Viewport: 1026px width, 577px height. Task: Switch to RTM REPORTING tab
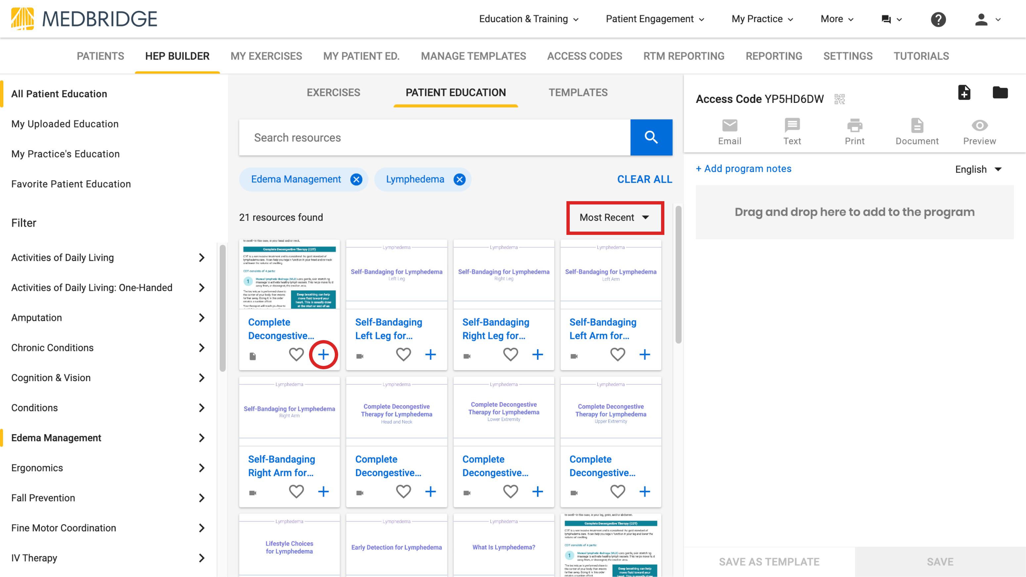pyautogui.click(x=684, y=56)
